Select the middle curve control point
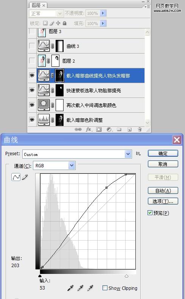185x299 pixels. pyautogui.click(x=106, y=188)
